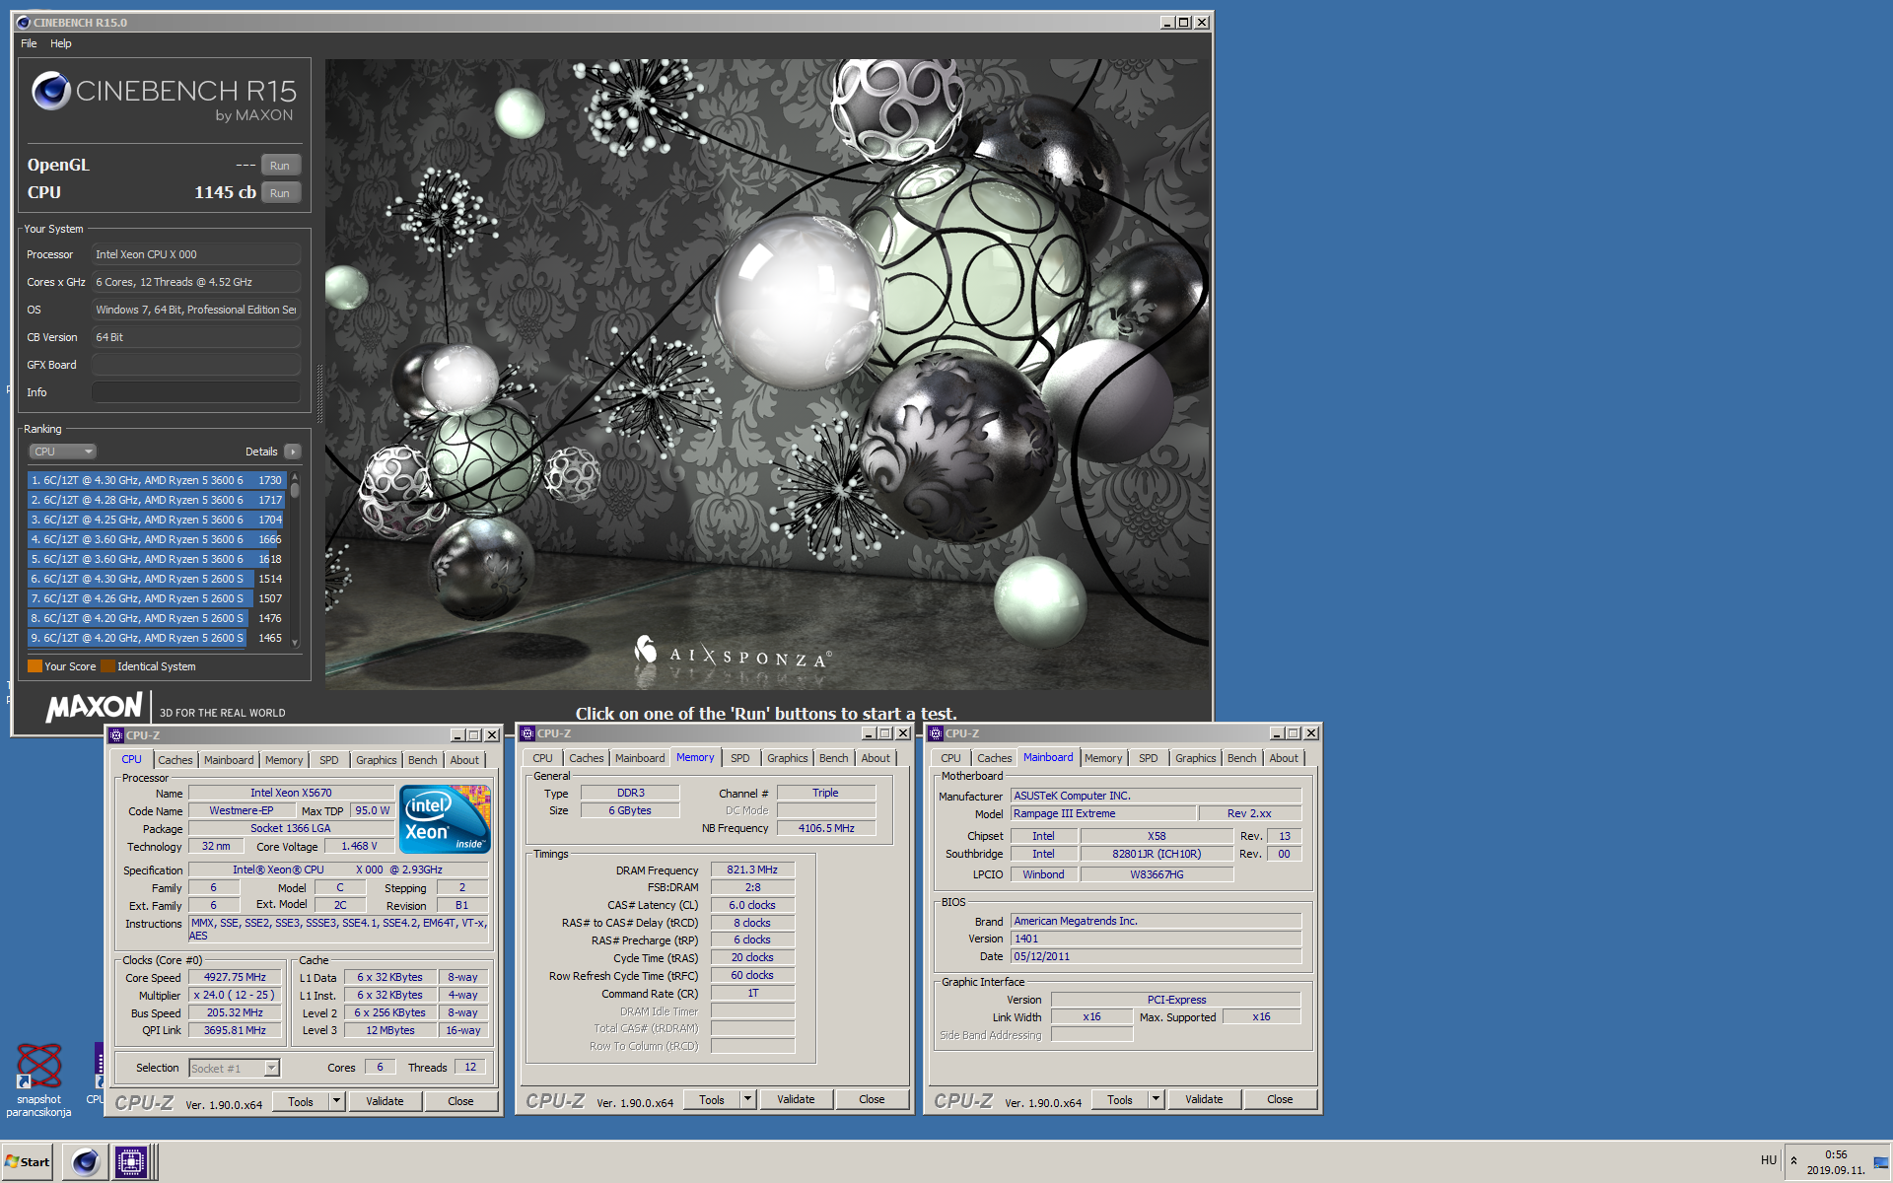
Task: Click the empty Info field
Action: point(196,392)
